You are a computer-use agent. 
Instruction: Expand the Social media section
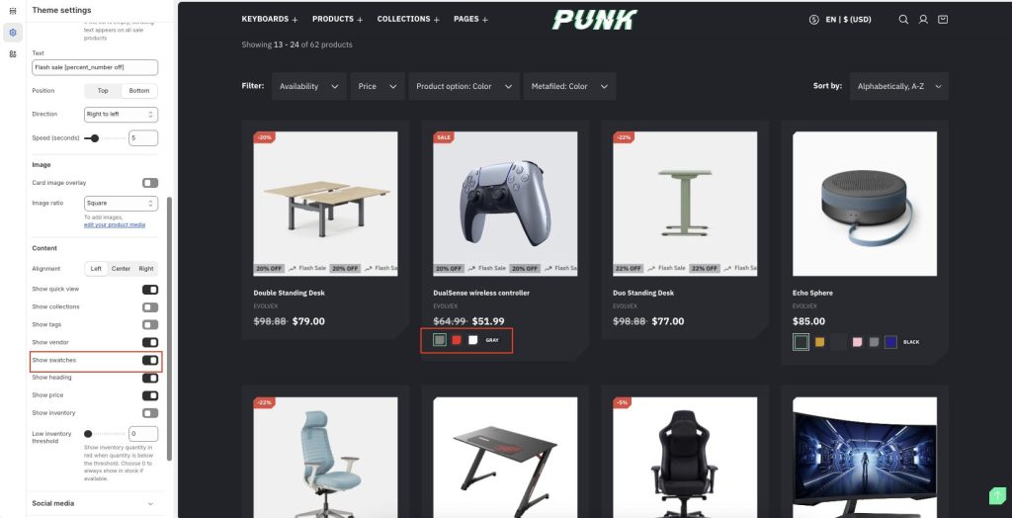(94, 503)
